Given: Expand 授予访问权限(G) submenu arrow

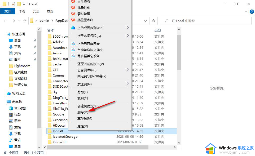Looking at the screenshot, I should click(x=128, y=36).
